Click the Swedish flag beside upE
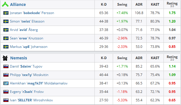The image size is (181, 105). [6, 47]
